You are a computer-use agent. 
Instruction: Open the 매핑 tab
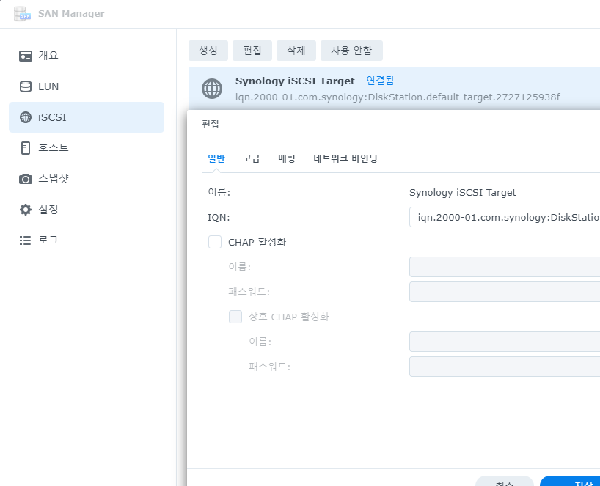tap(287, 158)
